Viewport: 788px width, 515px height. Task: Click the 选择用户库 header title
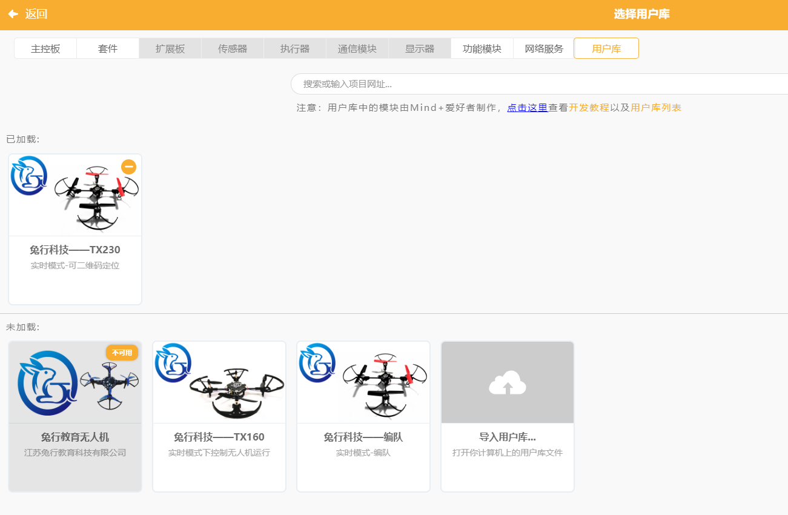(x=641, y=14)
